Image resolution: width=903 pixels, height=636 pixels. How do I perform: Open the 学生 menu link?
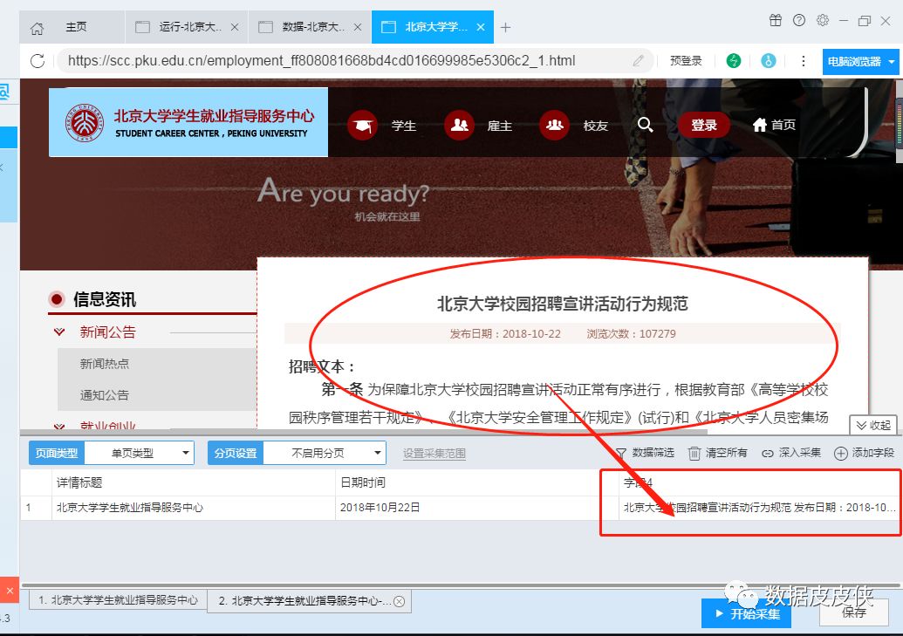[404, 126]
